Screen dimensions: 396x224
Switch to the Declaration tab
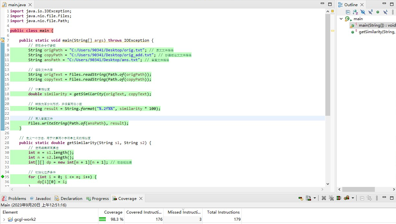[x=68, y=198]
